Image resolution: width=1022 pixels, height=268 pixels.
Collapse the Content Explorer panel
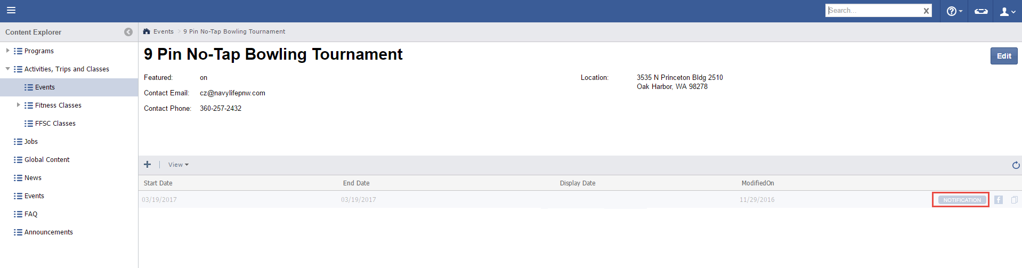128,32
